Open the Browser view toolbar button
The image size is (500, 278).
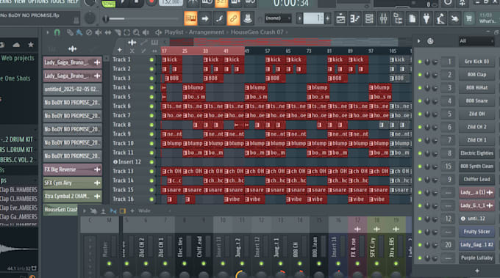tap(398, 19)
